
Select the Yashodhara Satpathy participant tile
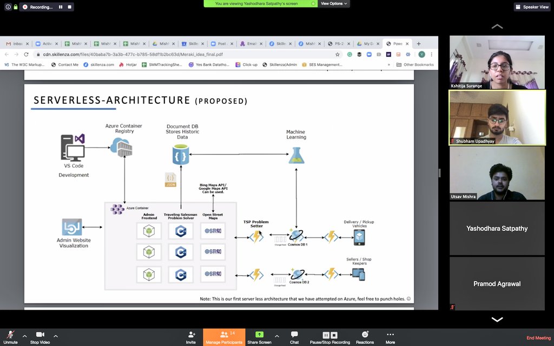click(x=497, y=229)
